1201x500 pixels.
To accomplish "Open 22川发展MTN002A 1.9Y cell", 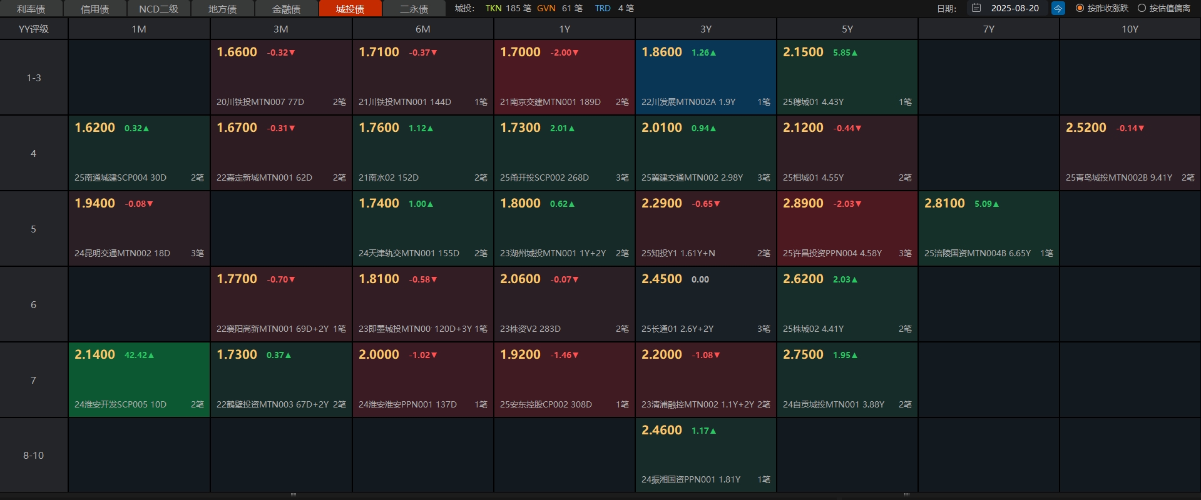I will (x=706, y=77).
